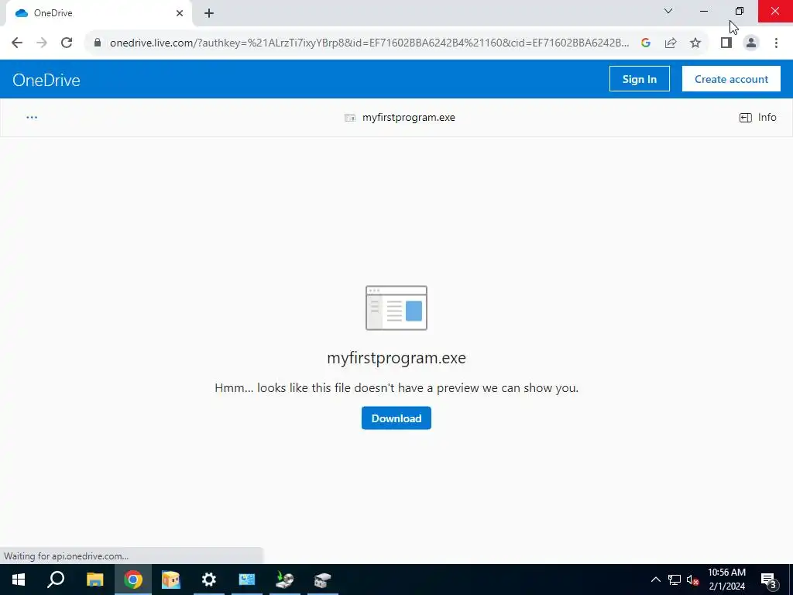This screenshot has width=793, height=595.
Task: Expand the tab search chevron
Action: [668, 11]
